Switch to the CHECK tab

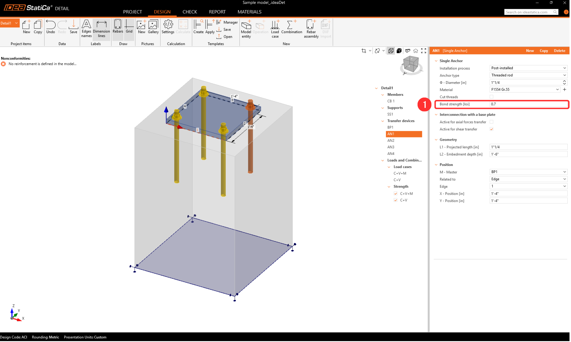(189, 12)
